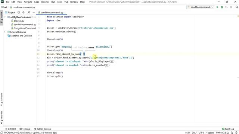Open the Code menu

pyautogui.click(x=37, y=2)
